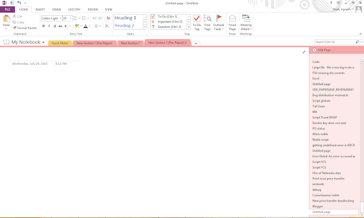
Task: Apply strikethrough formatting
Action: 60,26
